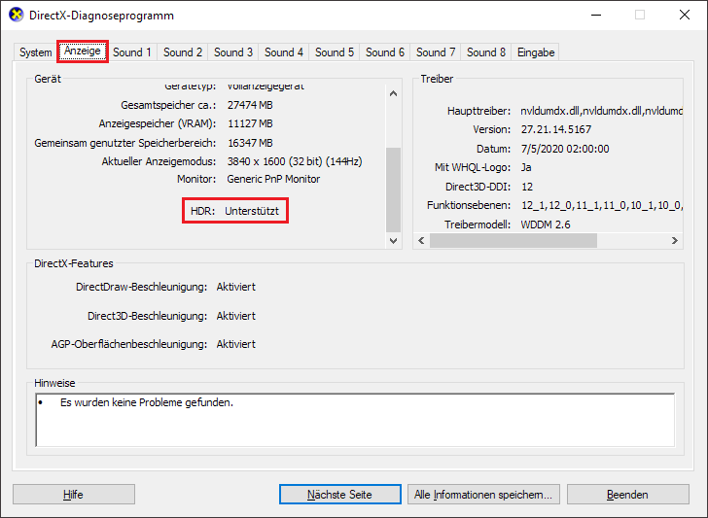Open the Sound 2 tab
708x518 pixels.
tap(183, 52)
